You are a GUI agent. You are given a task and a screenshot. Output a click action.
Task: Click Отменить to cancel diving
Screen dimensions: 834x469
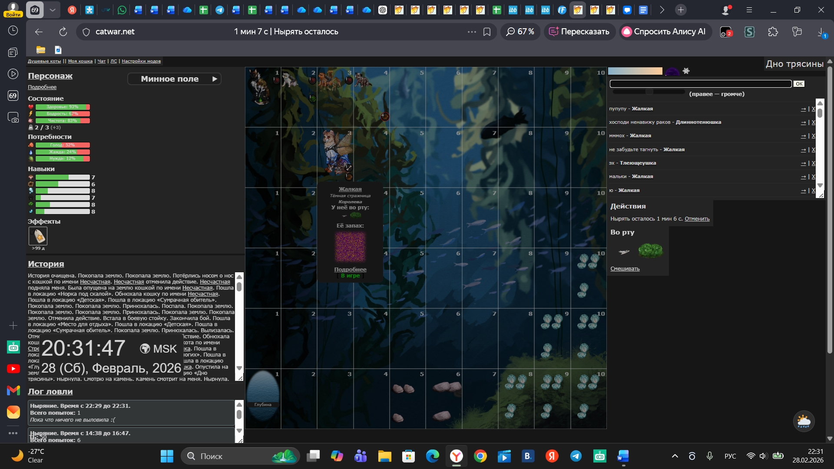(x=697, y=219)
